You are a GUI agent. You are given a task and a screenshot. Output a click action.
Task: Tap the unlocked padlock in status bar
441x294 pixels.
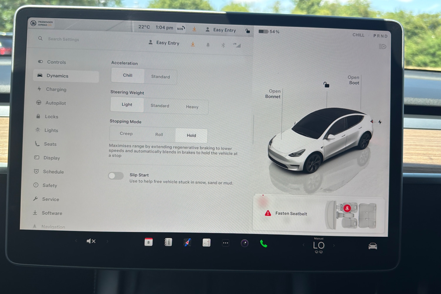(x=248, y=31)
